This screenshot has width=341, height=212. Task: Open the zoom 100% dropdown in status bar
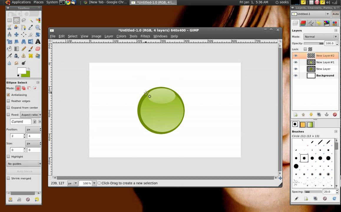click(94, 183)
